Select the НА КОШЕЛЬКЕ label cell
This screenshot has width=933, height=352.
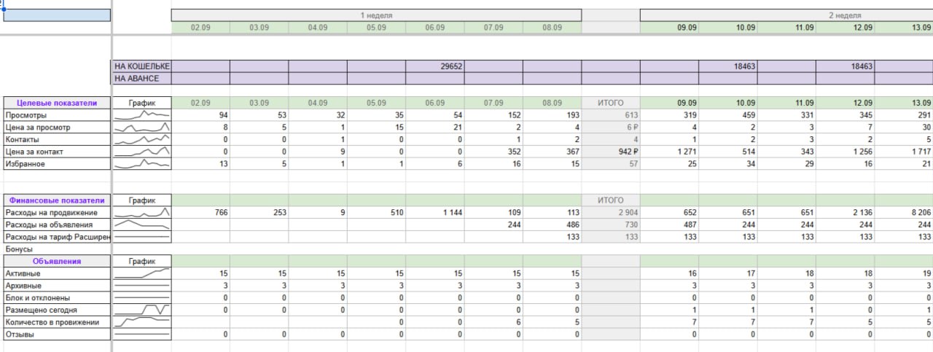[142, 66]
